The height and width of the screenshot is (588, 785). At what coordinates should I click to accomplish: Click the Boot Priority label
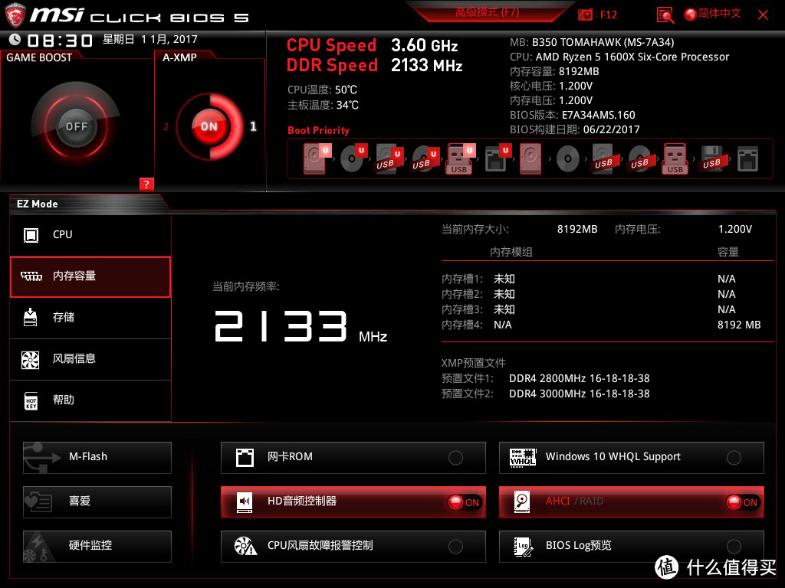(x=318, y=130)
